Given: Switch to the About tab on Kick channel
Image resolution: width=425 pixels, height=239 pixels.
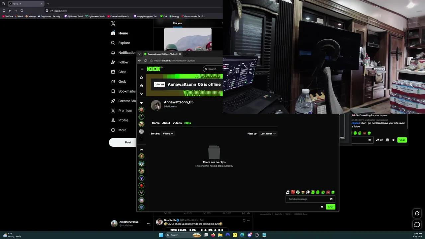Looking at the screenshot, I should (x=166, y=123).
